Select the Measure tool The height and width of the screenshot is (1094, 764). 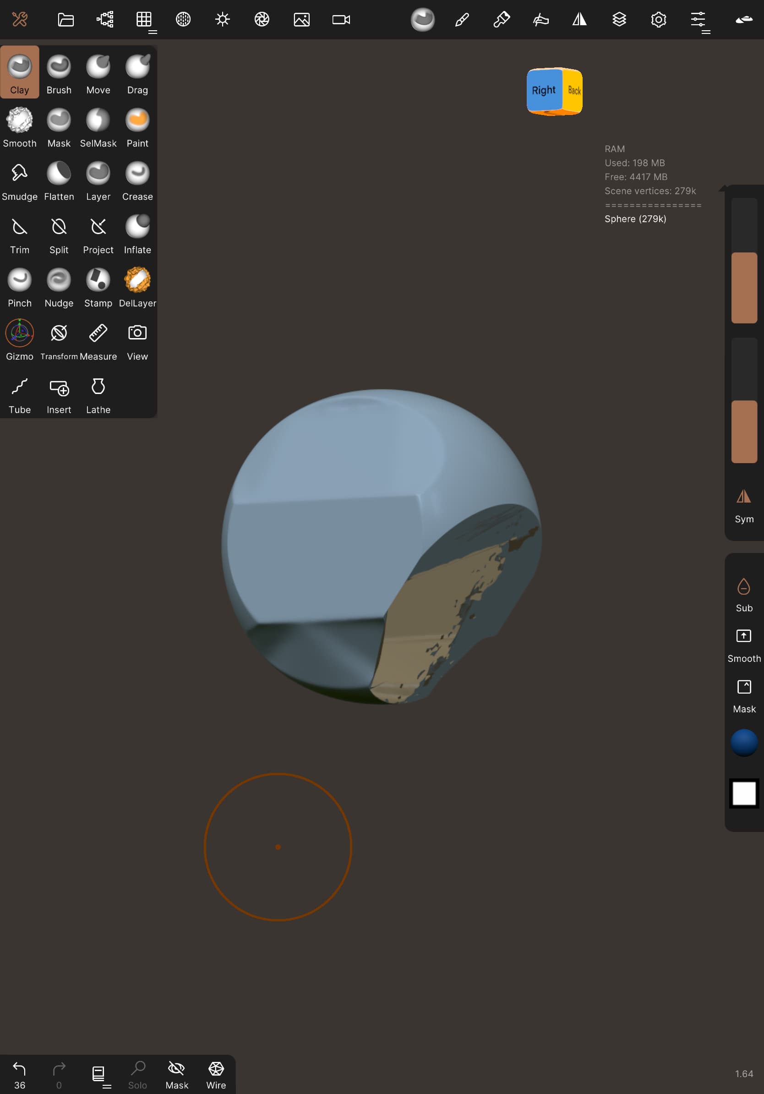[98, 339]
